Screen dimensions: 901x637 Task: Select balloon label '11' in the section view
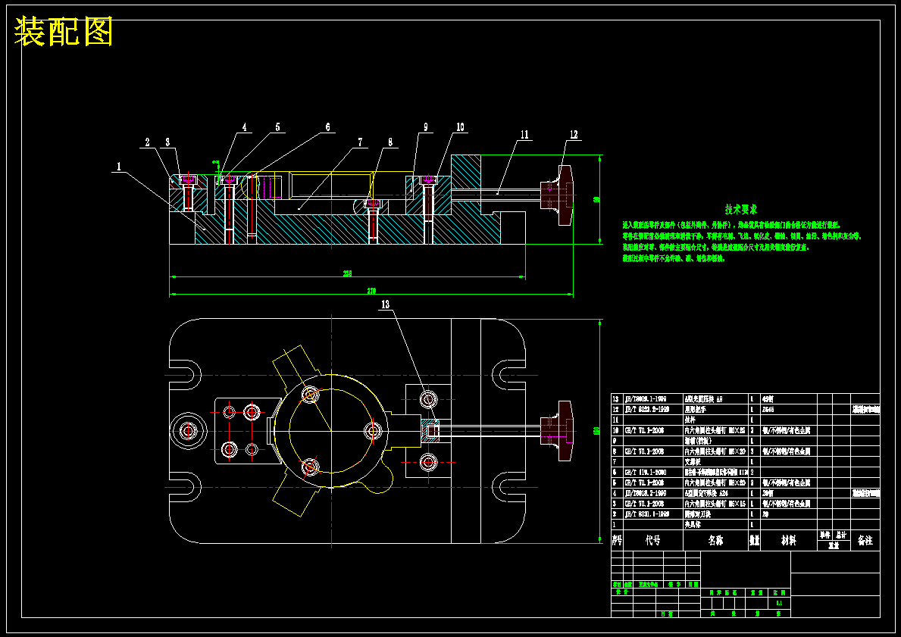coord(524,135)
